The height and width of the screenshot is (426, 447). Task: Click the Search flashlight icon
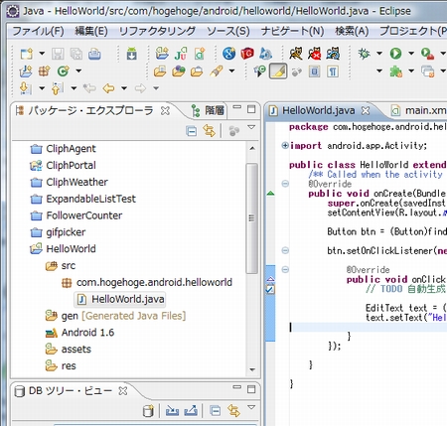(217, 71)
